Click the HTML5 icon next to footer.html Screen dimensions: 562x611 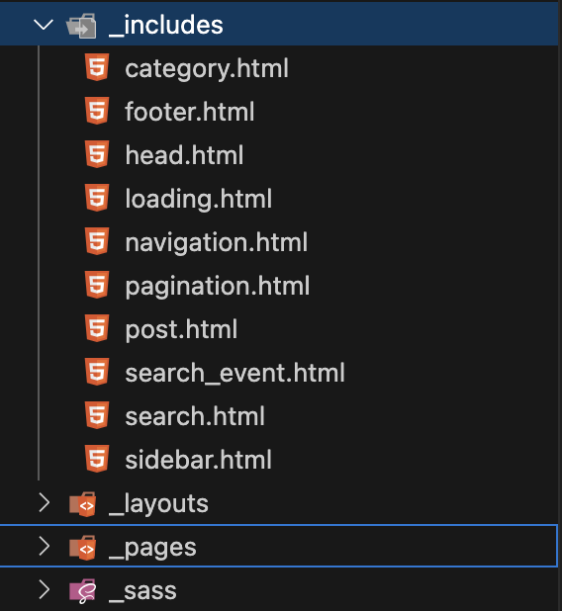pyautogui.click(x=97, y=111)
